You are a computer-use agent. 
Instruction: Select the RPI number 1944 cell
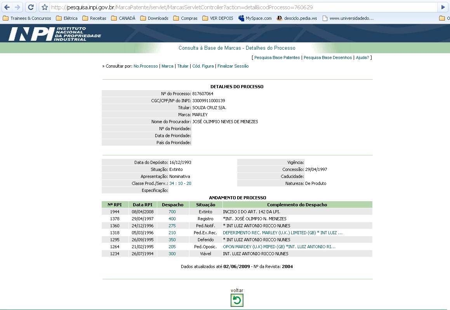coord(115,212)
